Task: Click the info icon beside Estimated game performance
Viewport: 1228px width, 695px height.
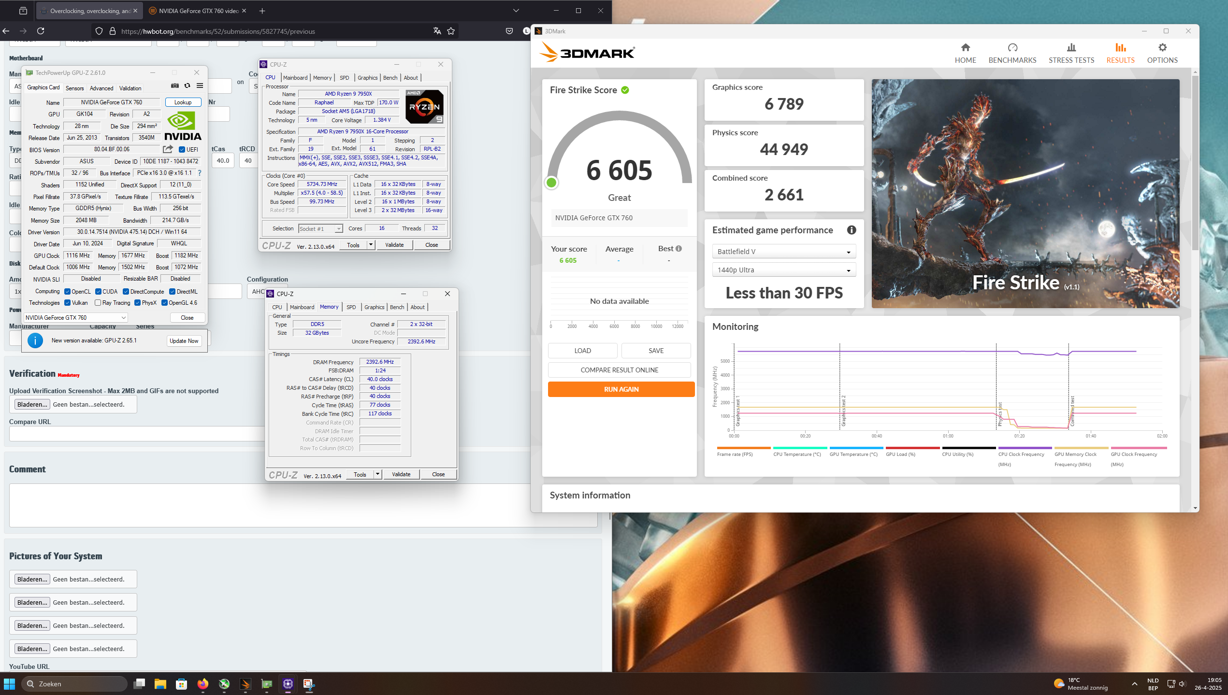Action: pyautogui.click(x=852, y=230)
